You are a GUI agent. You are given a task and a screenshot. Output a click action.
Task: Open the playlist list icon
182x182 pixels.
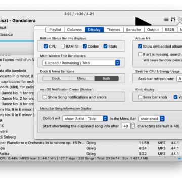tap(166, 19)
